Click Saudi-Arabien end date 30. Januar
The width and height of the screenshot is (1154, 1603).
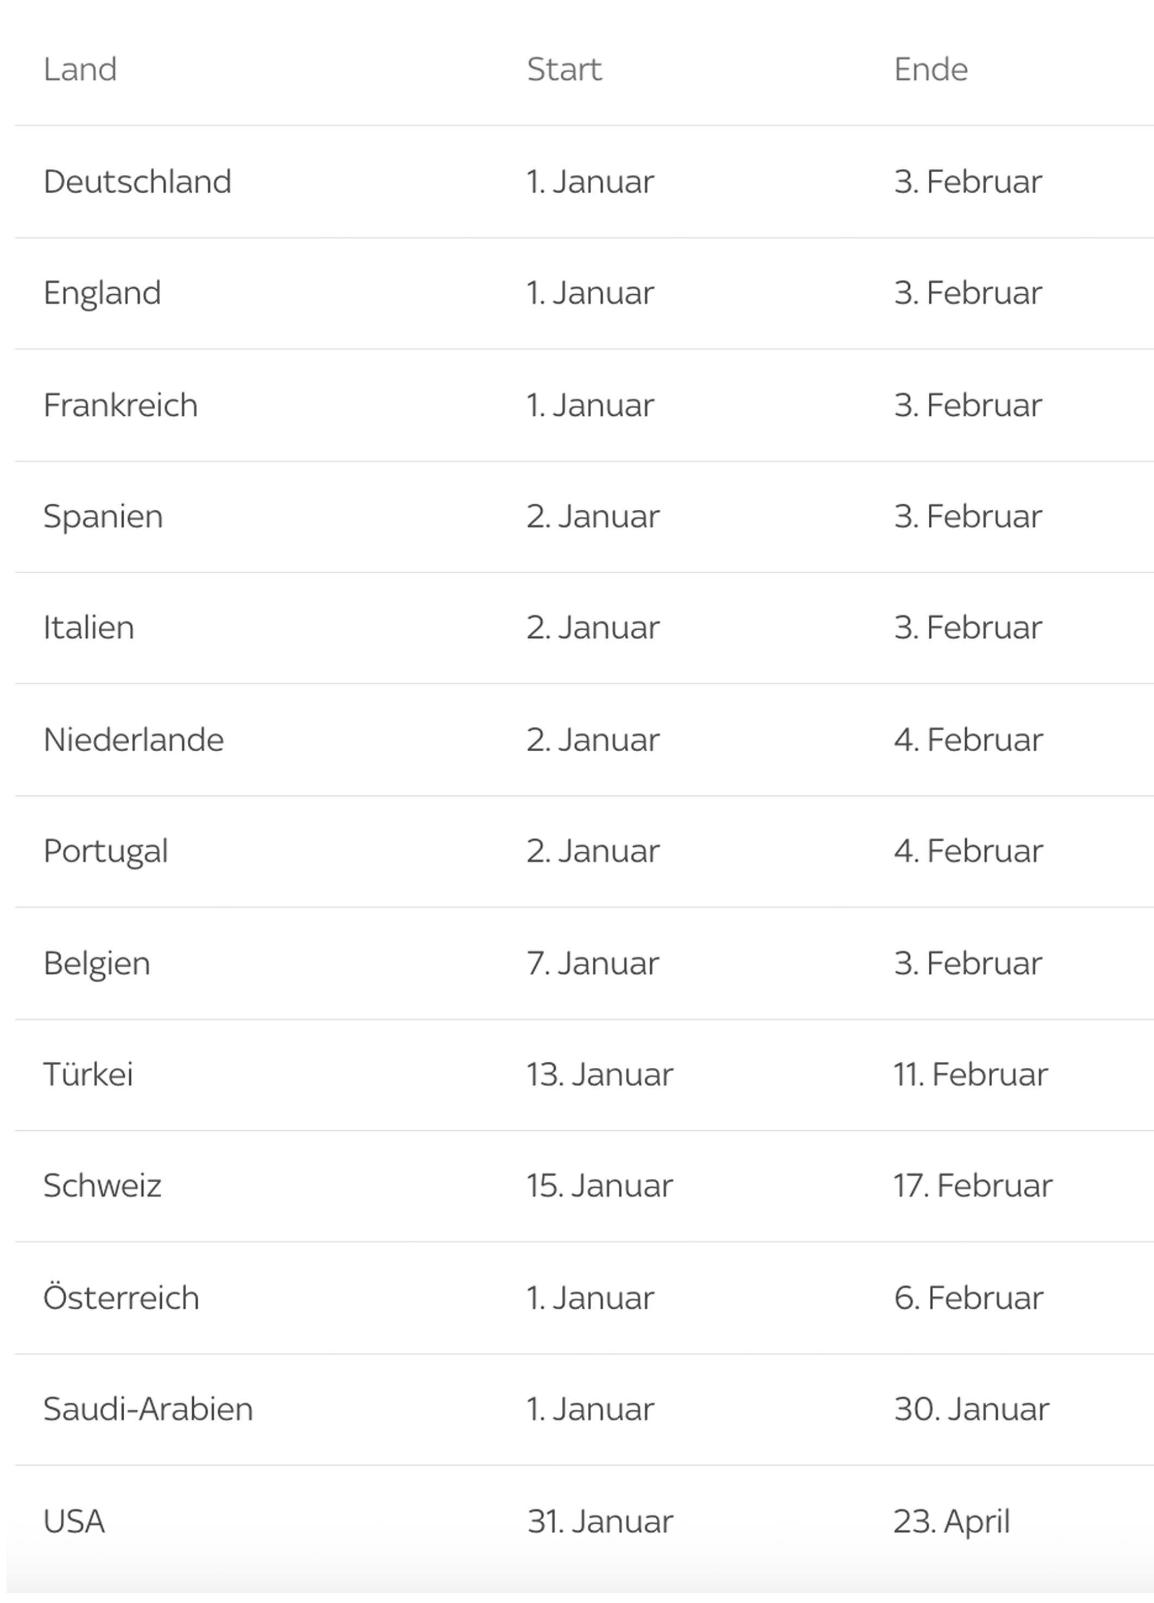point(972,1409)
